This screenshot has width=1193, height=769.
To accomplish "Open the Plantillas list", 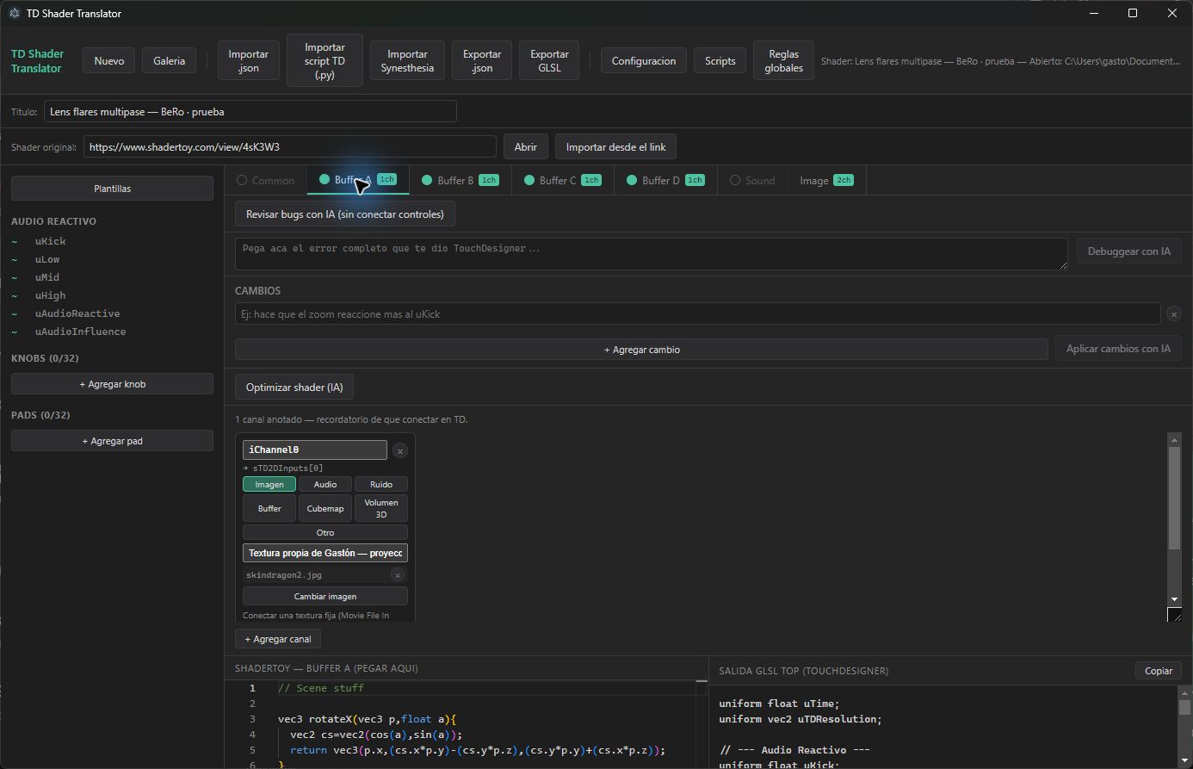I will (x=112, y=189).
